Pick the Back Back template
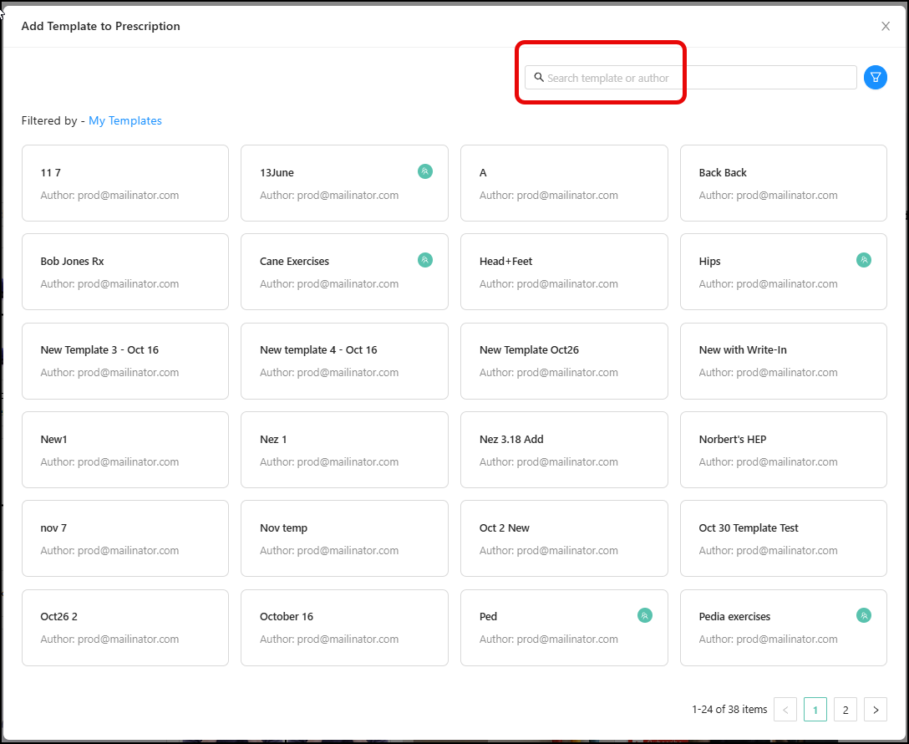 point(783,183)
